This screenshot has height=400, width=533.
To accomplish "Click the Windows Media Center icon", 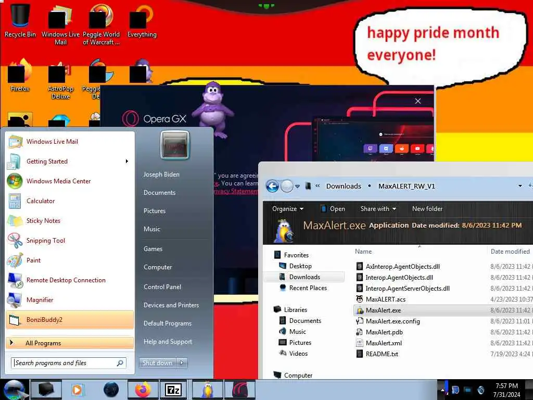I will tap(15, 181).
